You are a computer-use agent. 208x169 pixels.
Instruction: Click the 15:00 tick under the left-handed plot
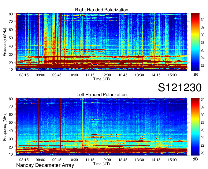(x=172, y=160)
